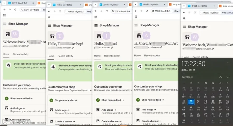Reload the page in the rightmost browser window

[195, 12]
